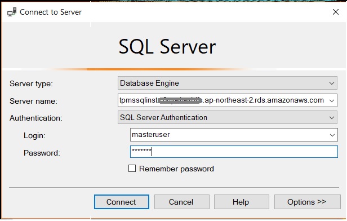
Task: Open Help for this dialog
Action: point(242,202)
